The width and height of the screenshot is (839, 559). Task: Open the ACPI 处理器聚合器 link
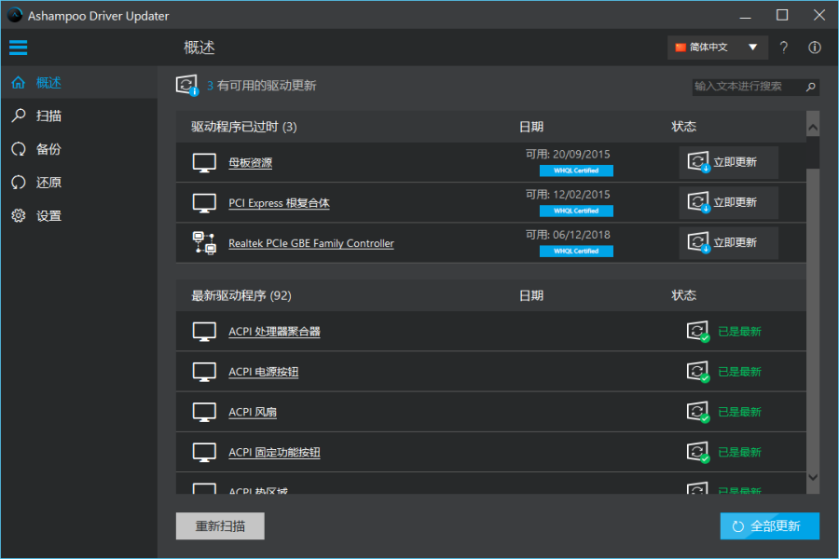(274, 332)
